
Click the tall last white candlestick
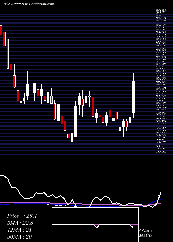pos(134,97)
